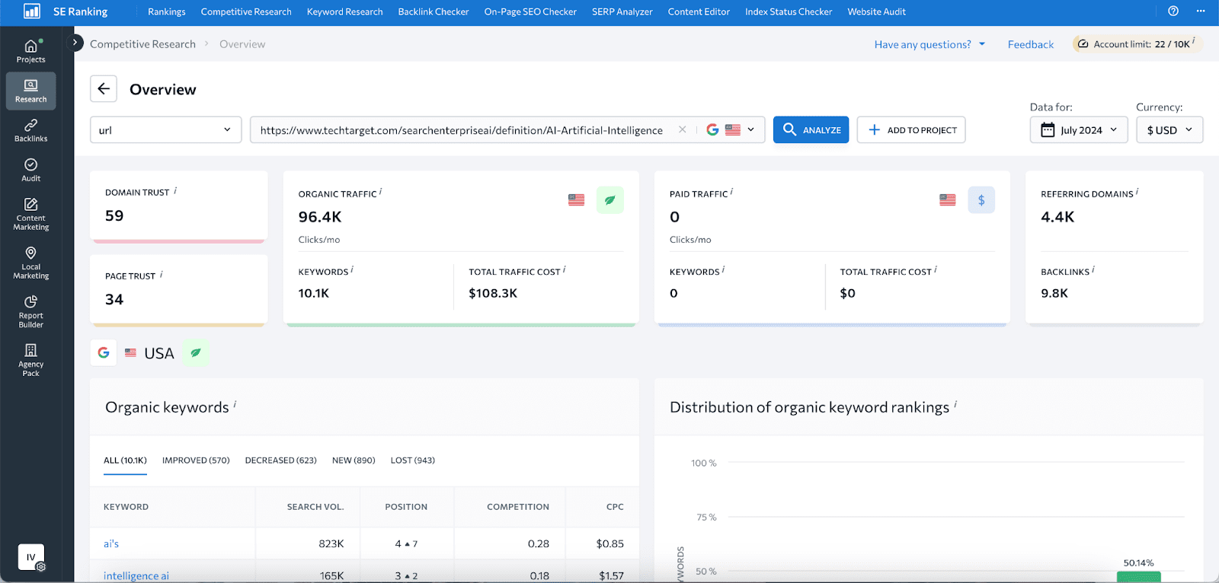Click the Referring Domains info icon
Viewport: 1219px width, 583px height.
pos(1137,193)
